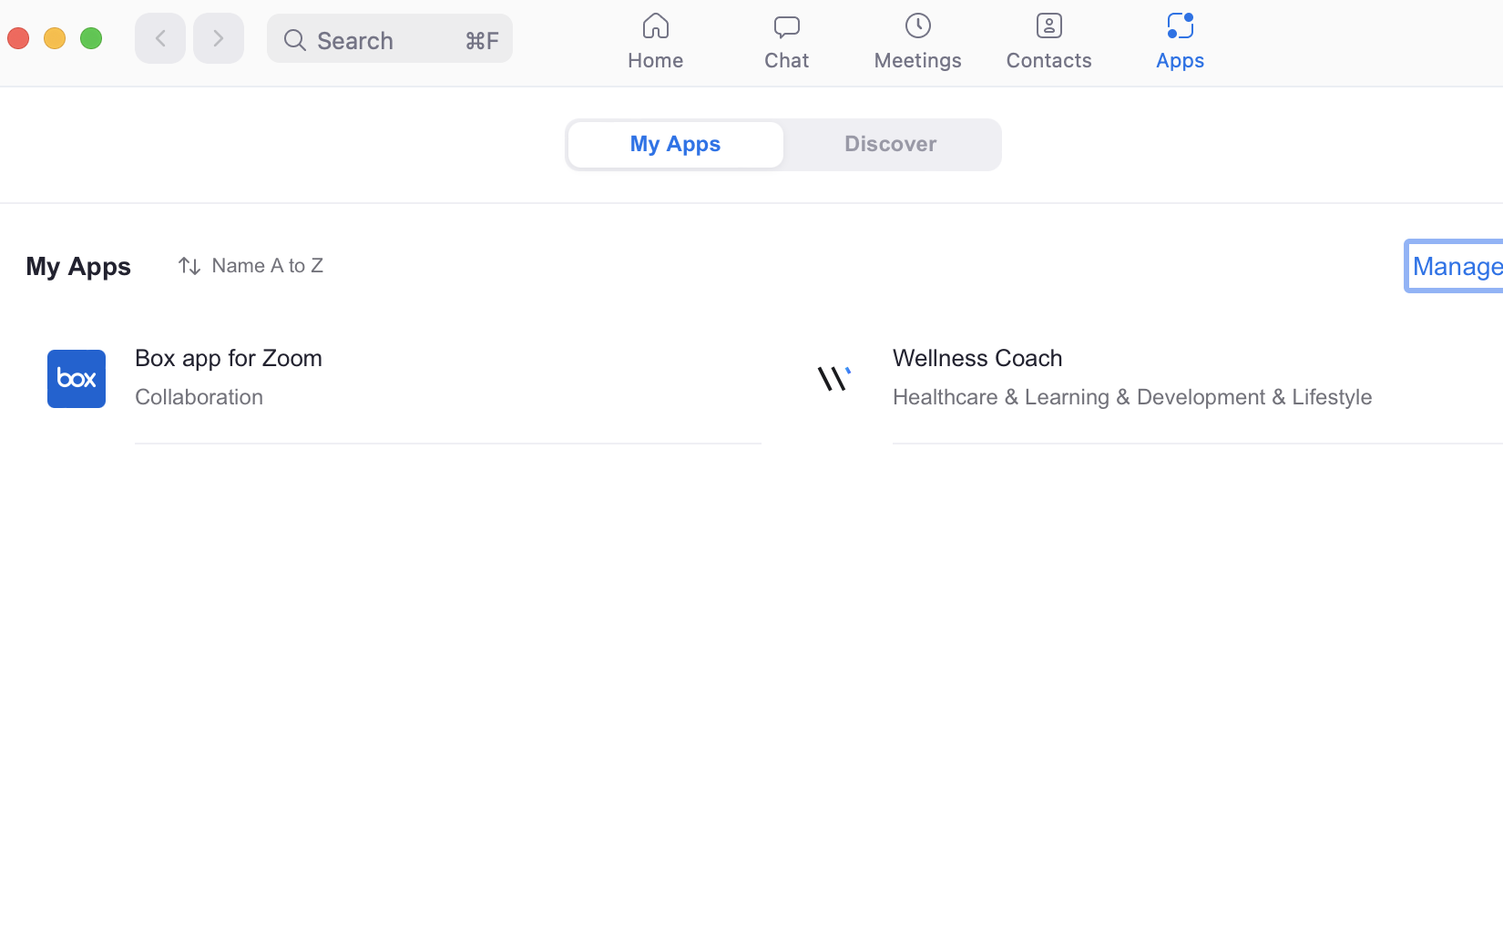Switch to the My Apps tab

676,145
